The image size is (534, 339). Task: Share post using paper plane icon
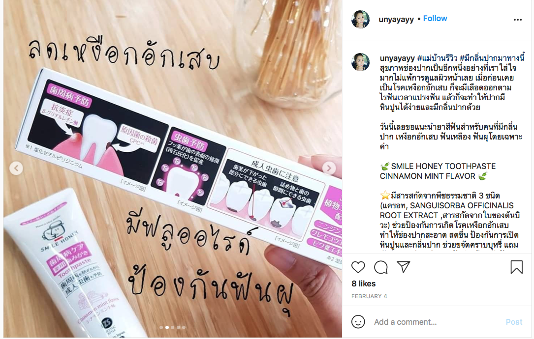pyautogui.click(x=404, y=267)
